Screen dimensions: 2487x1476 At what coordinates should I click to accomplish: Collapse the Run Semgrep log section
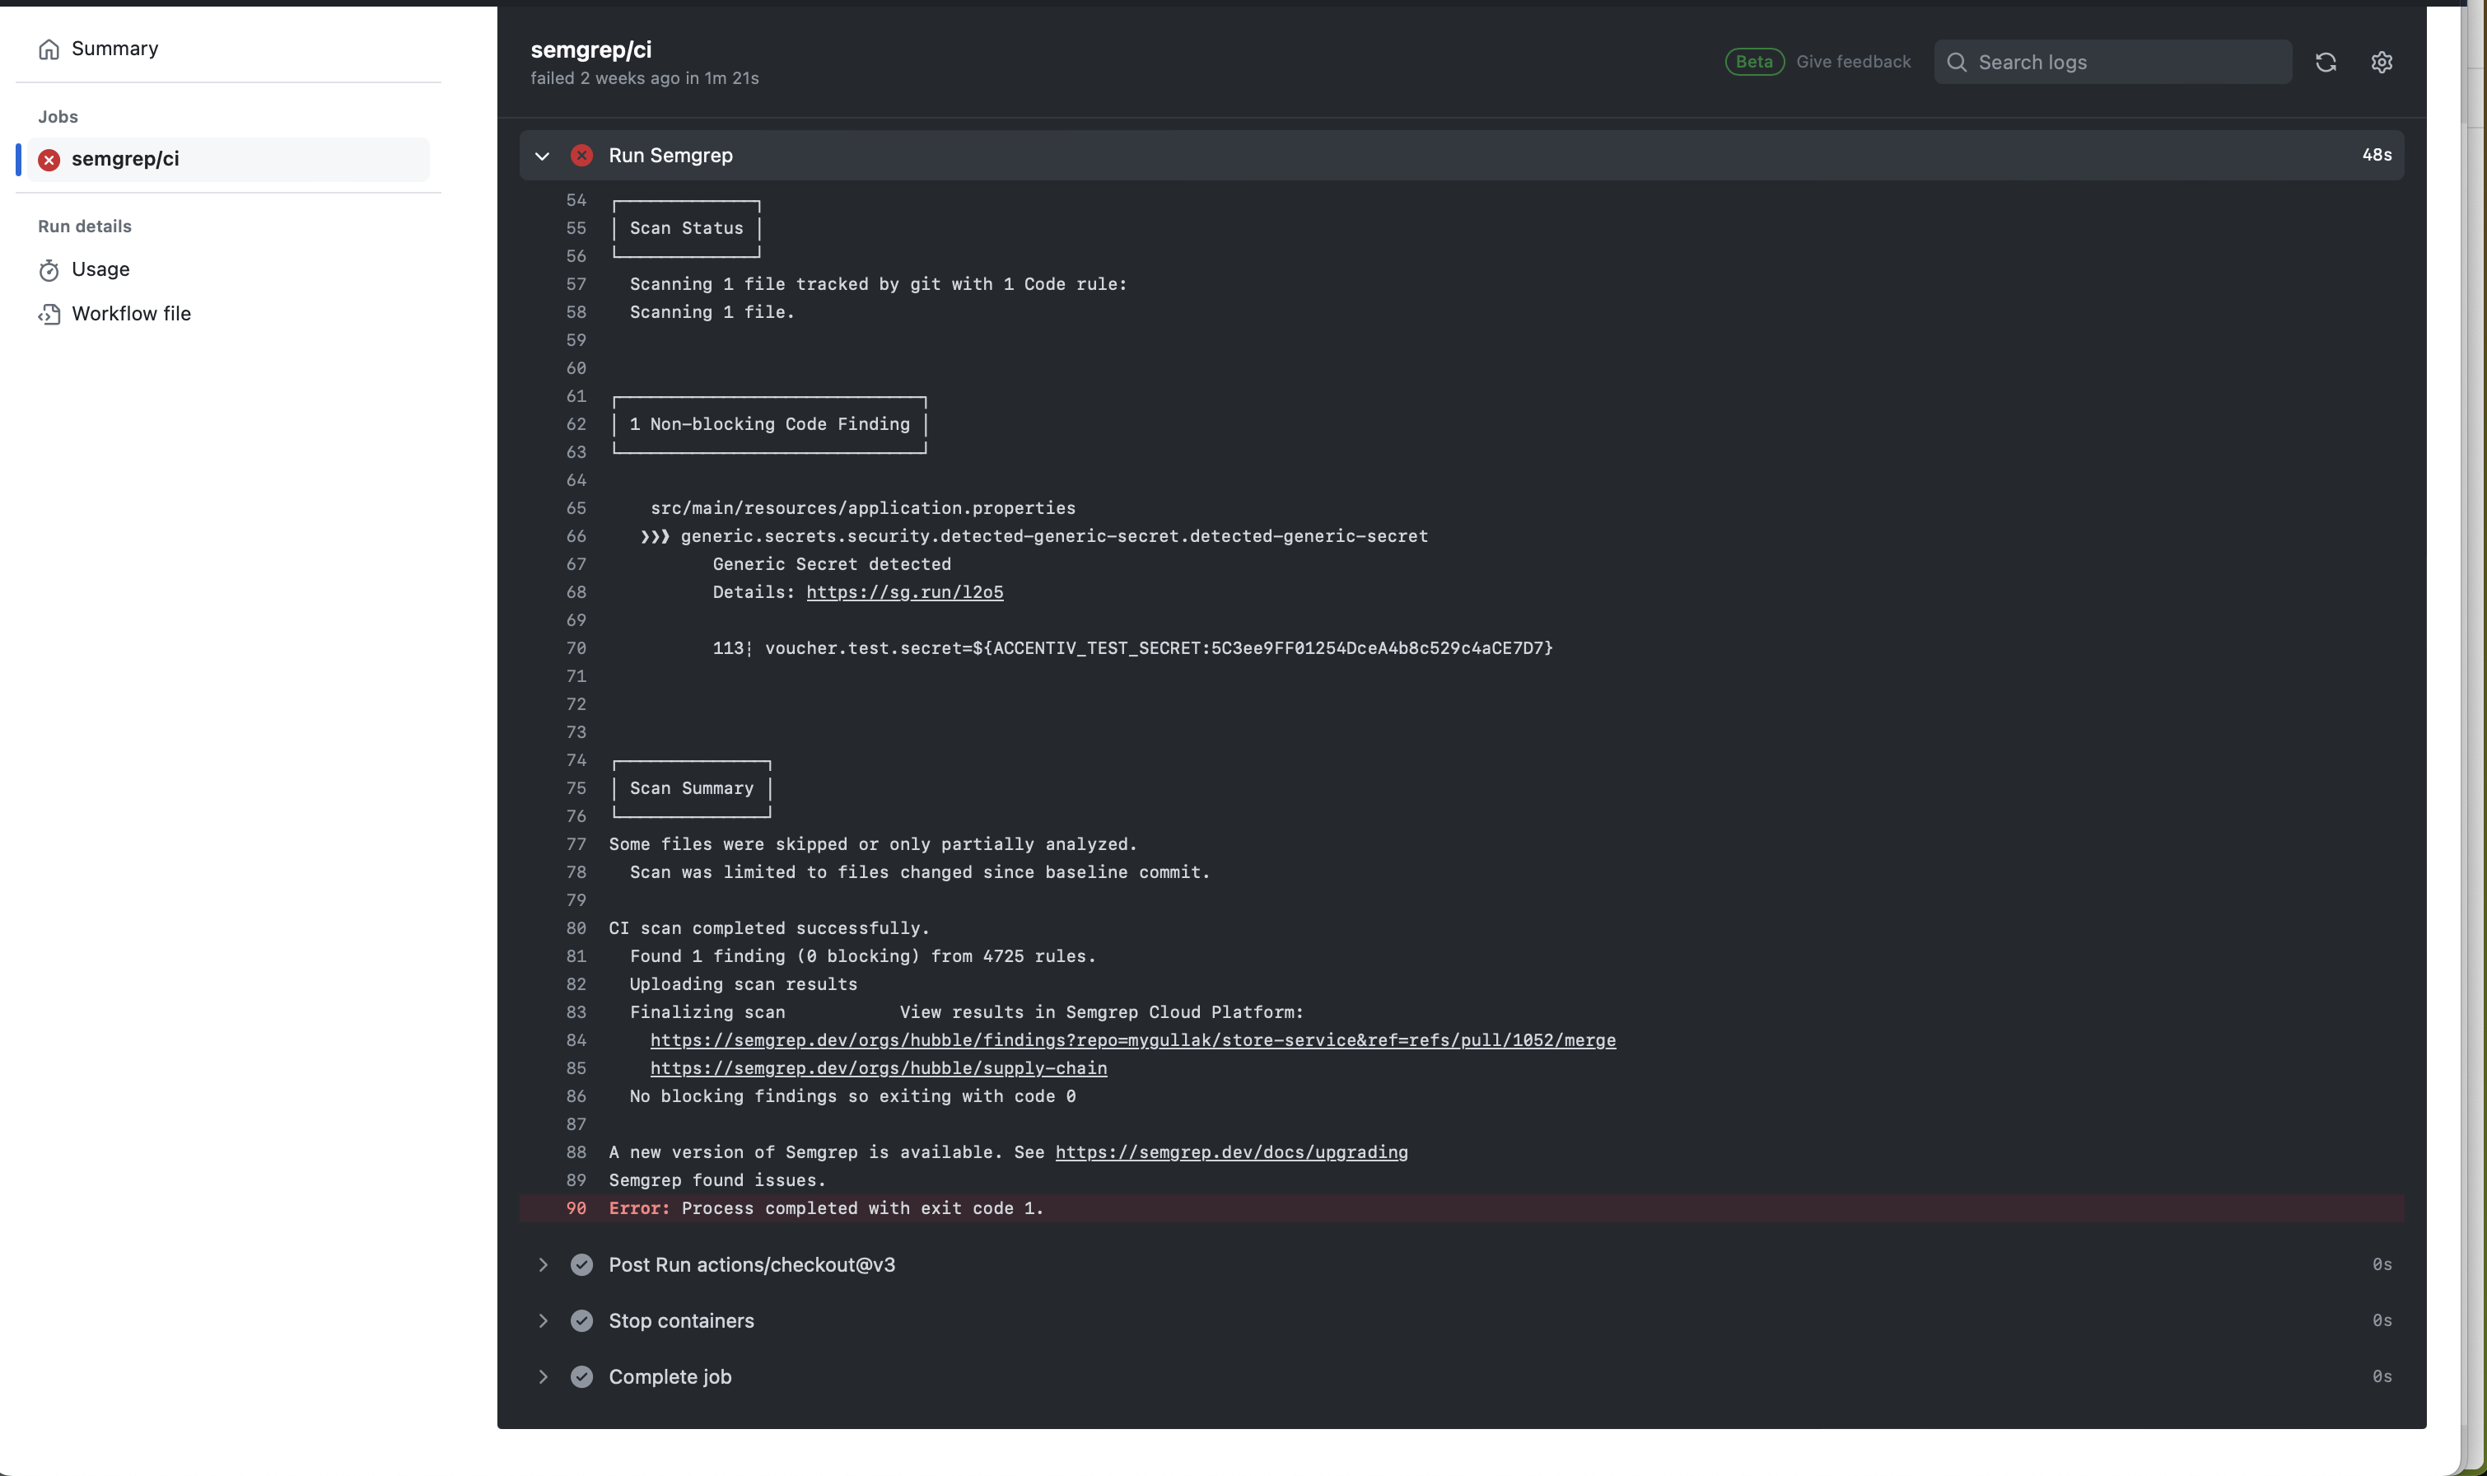coord(543,155)
